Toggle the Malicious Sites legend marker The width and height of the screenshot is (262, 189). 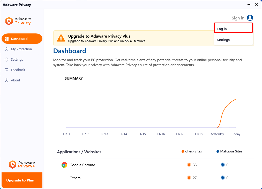(x=218, y=151)
